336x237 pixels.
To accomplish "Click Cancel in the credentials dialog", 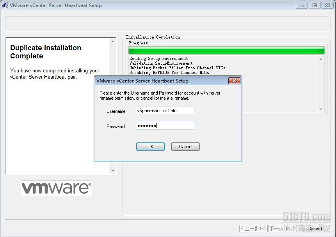I will [x=185, y=147].
